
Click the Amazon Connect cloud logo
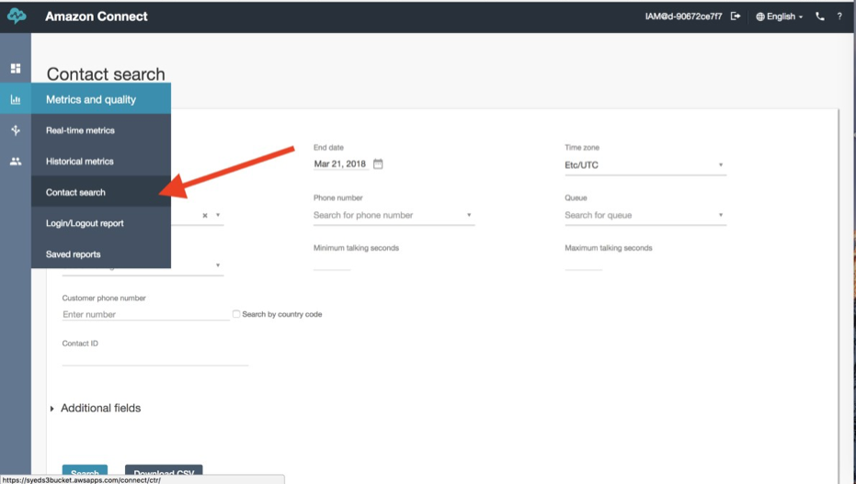17,17
